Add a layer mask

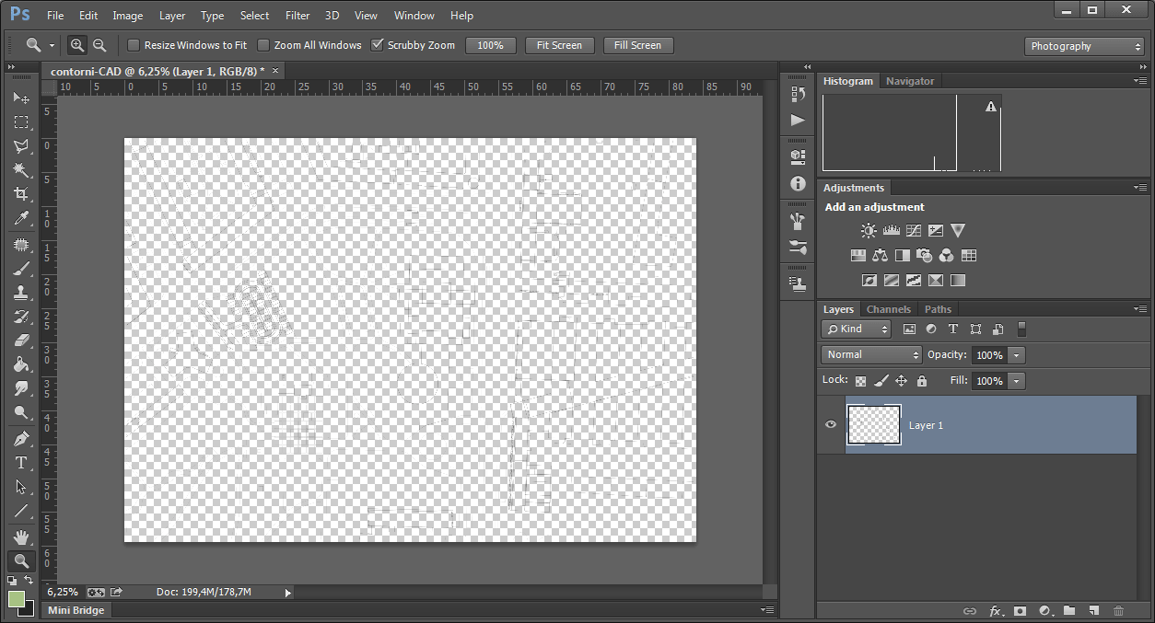click(1021, 610)
